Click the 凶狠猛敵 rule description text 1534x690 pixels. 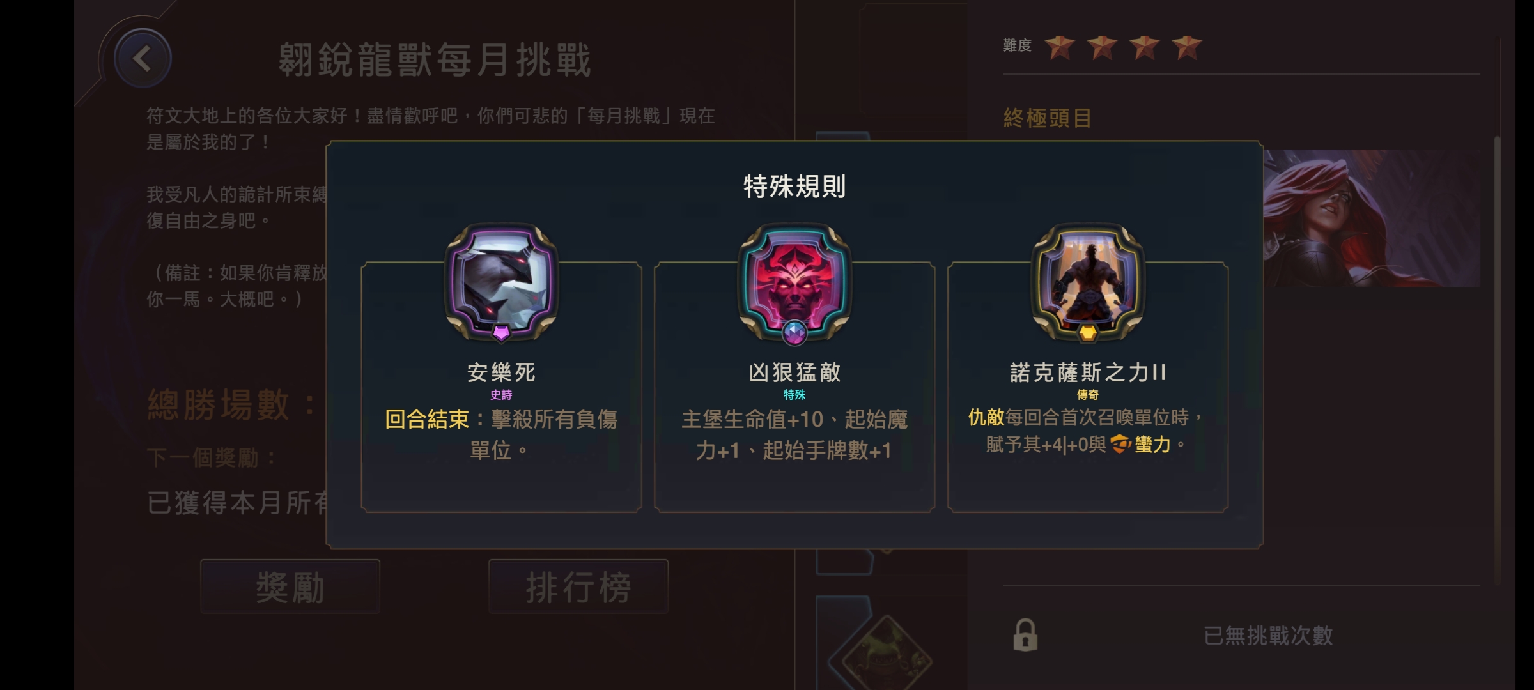click(794, 435)
